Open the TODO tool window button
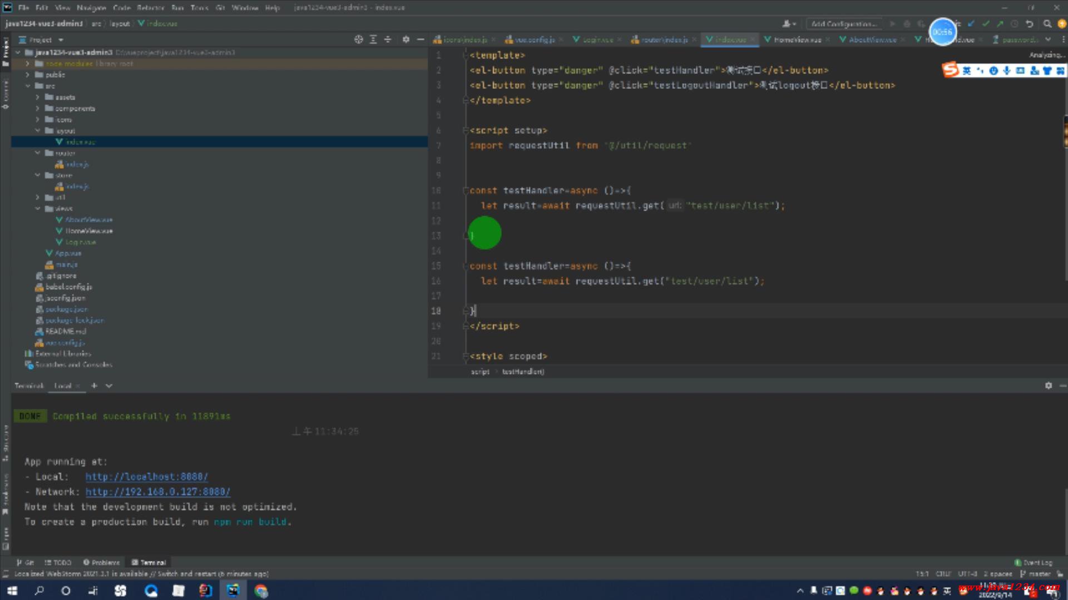 [x=58, y=562]
